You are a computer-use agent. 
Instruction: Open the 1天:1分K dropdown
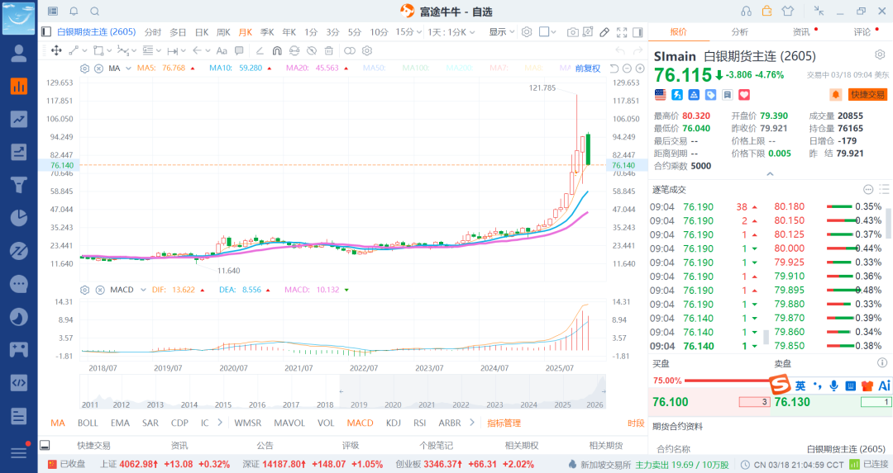pyautogui.click(x=451, y=32)
